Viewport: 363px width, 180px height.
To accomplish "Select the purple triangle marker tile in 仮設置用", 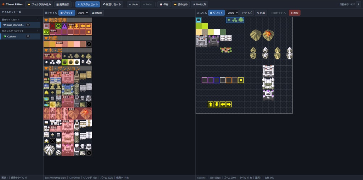I will pyautogui.click(x=65, y=26).
